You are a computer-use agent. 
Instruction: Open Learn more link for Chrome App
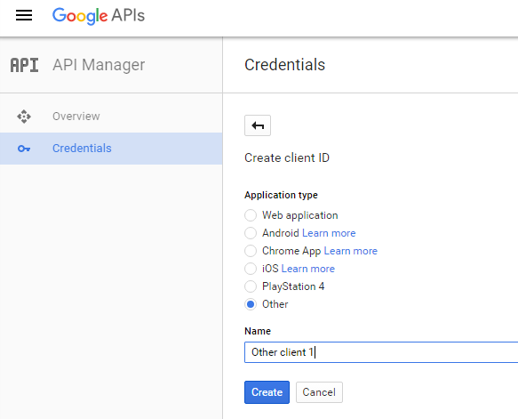(350, 251)
